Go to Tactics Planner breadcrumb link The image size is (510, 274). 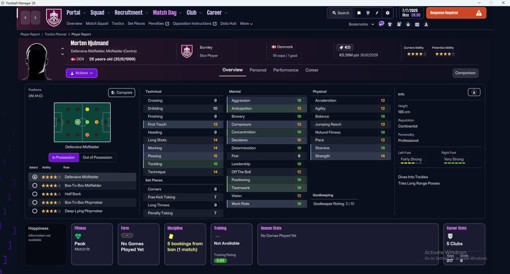(x=56, y=34)
